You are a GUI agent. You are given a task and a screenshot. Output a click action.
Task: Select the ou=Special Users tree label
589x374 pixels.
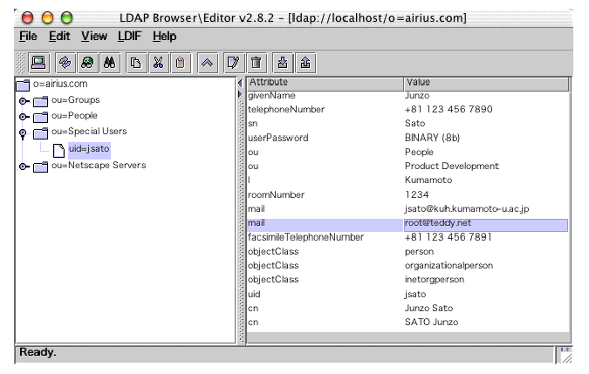coord(89,132)
